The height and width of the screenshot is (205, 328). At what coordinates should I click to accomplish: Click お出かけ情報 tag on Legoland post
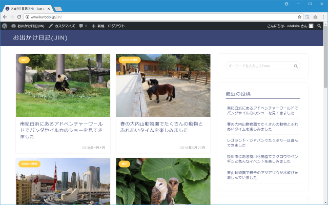(x=29, y=164)
